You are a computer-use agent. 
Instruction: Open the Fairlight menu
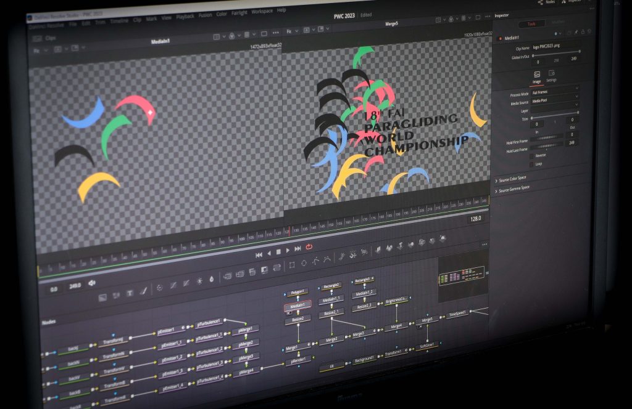pyautogui.click(x=239, y=13)
